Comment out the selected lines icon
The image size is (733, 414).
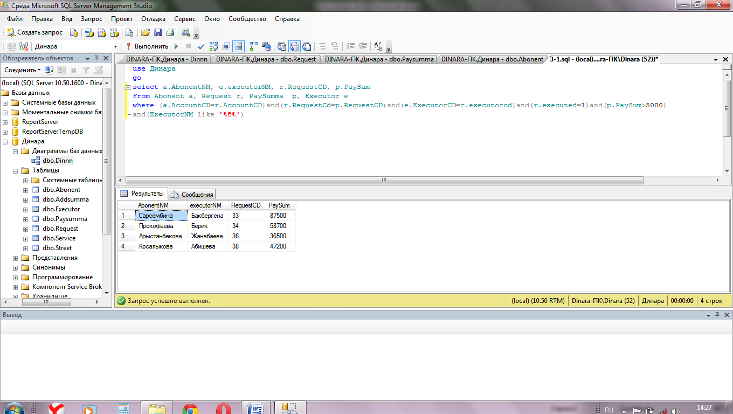tap(322, 46)
